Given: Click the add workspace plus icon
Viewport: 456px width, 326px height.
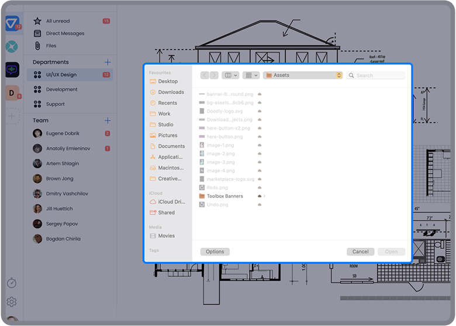Looking at the screenshot, I should tap(12, 116).
